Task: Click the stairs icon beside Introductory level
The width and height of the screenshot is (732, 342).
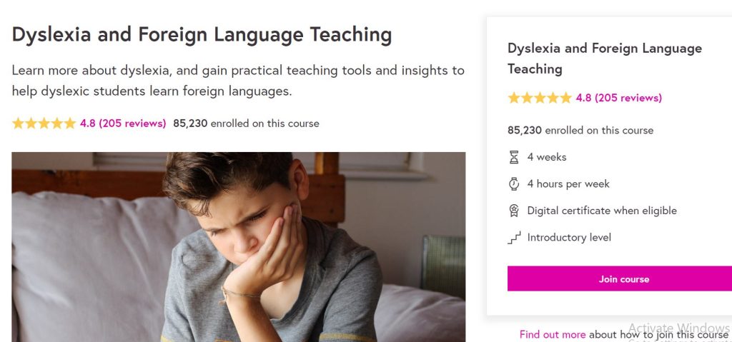Action: pyautogui.click(x=513, y=238)
